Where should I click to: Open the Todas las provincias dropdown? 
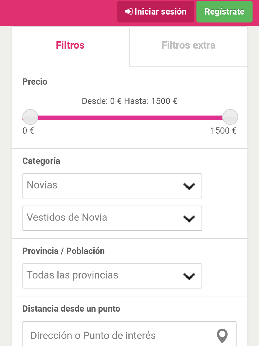[104, 276]
